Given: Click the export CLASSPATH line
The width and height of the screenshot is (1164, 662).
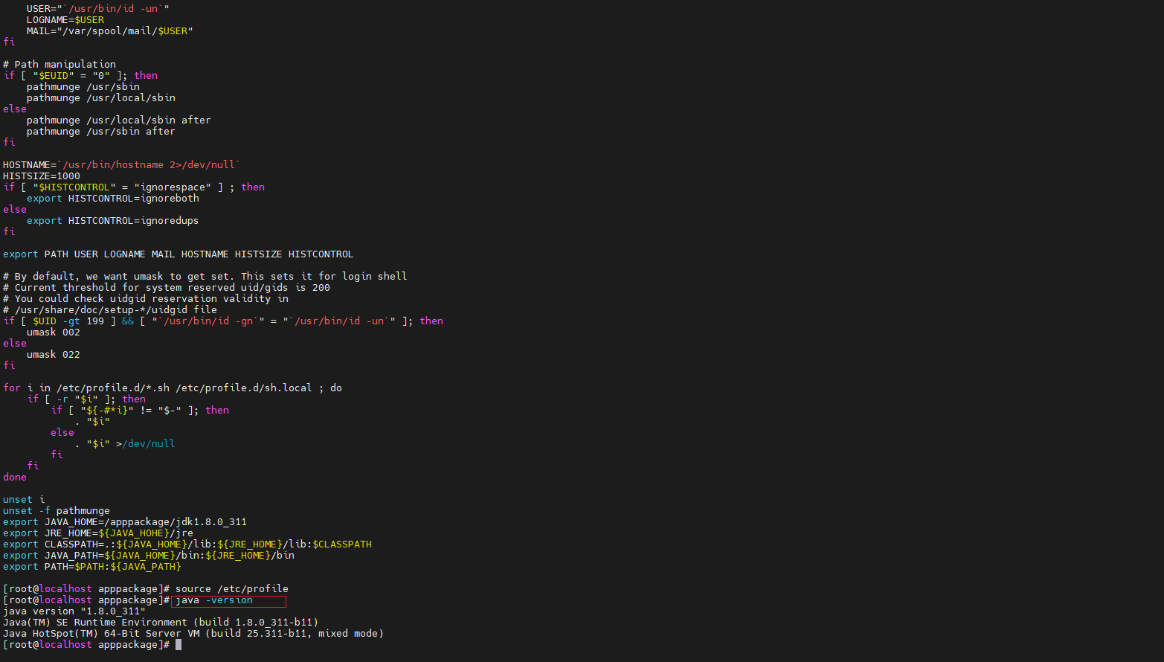Looking at the screenshot, I should point(187,544).
